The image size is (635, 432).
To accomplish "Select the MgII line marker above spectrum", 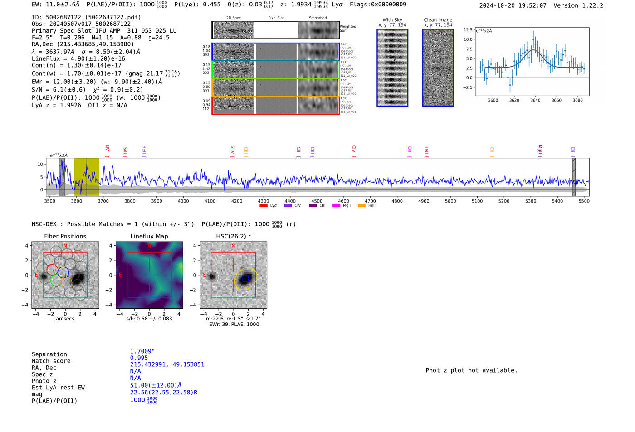I will click(x=540, y=149).
